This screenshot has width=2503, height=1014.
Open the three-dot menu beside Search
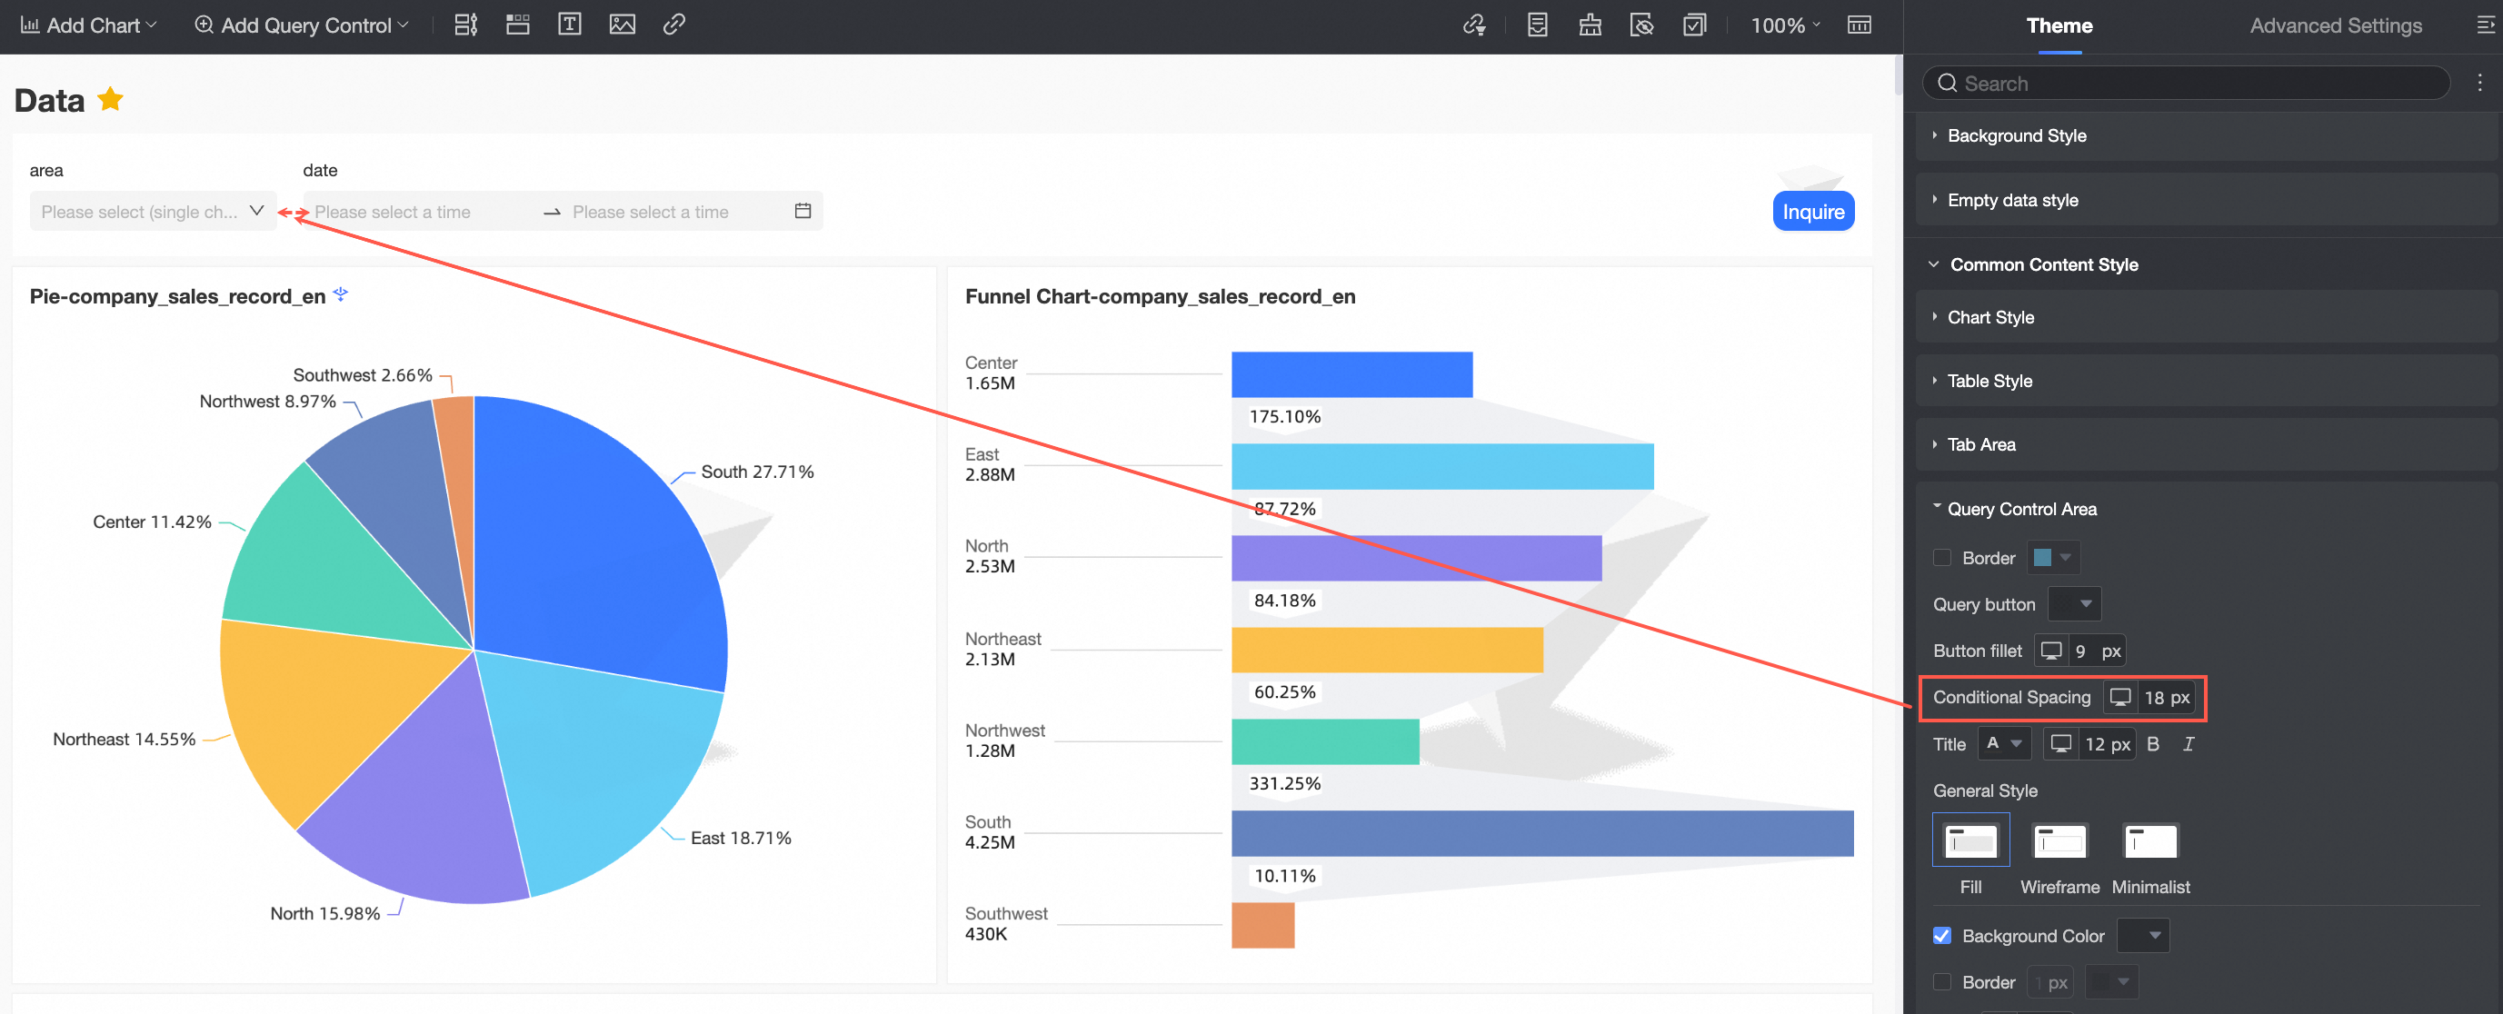click(x=2478, y=84)
